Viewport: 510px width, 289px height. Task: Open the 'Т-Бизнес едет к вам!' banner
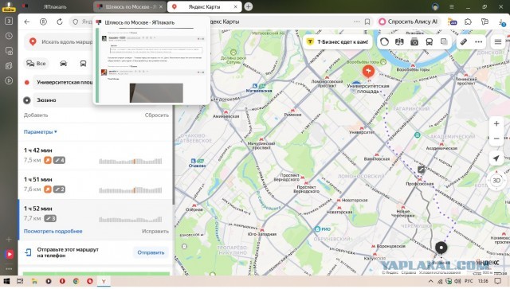[x=338, y=42]
